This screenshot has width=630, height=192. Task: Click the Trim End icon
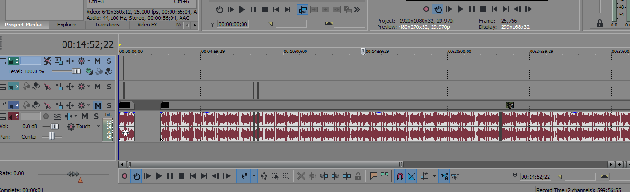[335, 176]
